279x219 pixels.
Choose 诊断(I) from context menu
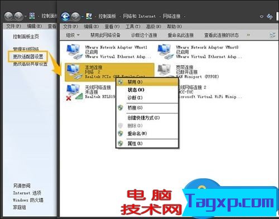[x=147, y=98]
